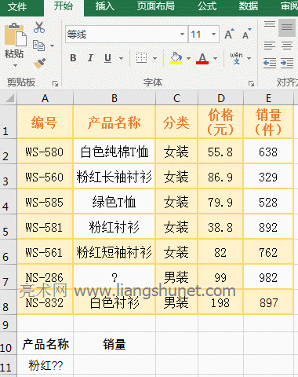Increase indent icon
The height and width of the screenshot is (377, 298).
[x=287, y=63]
